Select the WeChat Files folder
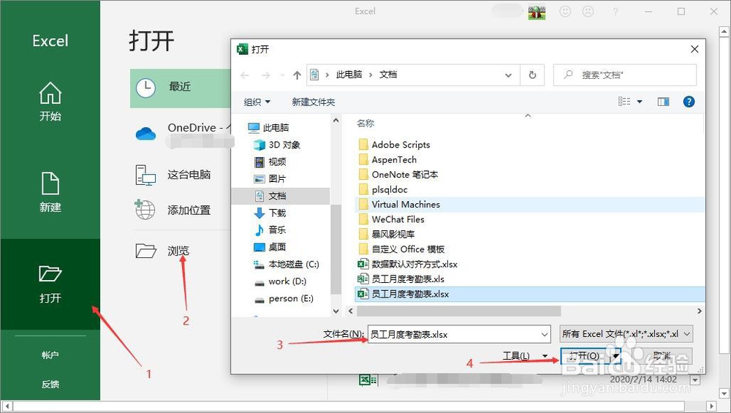 pyautogui.click(x=392, y=219)
